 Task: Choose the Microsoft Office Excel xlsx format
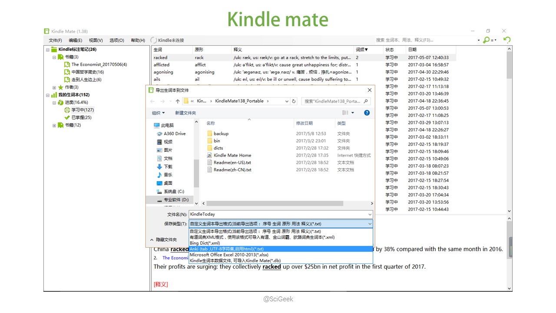point(281,255)
